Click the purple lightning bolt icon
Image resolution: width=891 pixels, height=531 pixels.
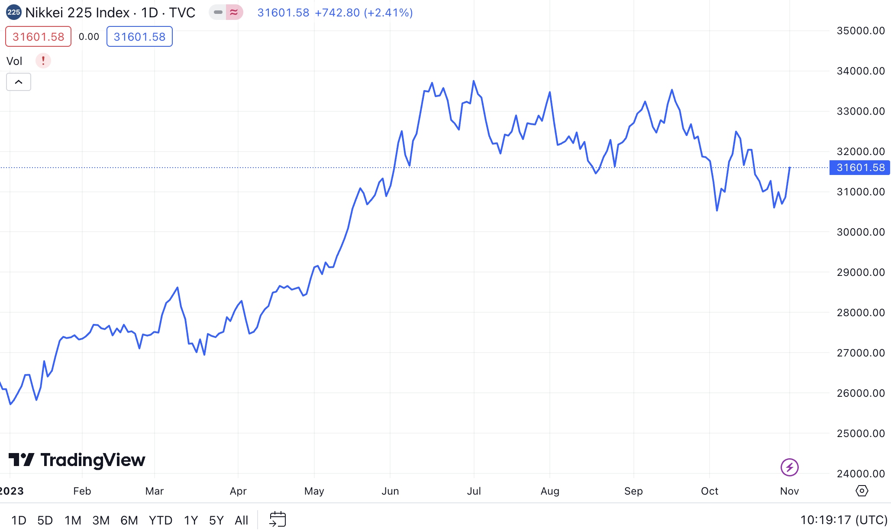point(789,467)
